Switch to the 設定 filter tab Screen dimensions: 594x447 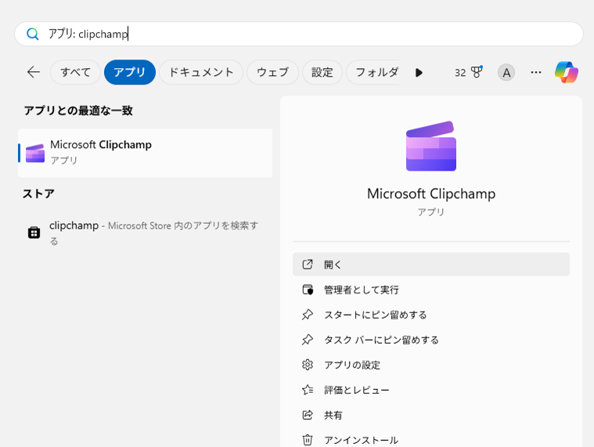pyautogui.click(x=322, y=72)
